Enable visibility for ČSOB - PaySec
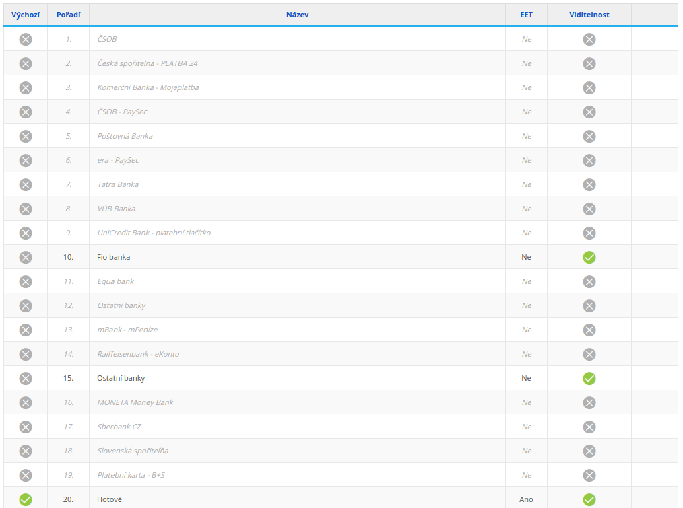The image size is (683, 508). 589,112
